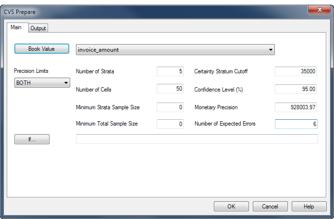Confirm settings with the OK button
The width and height of the screenshot is (334, 219).
[231, 206]
